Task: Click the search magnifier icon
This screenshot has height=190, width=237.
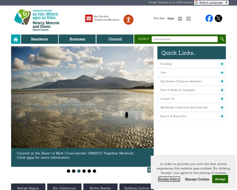Action: pyautogui.click(x=222, y=39)
